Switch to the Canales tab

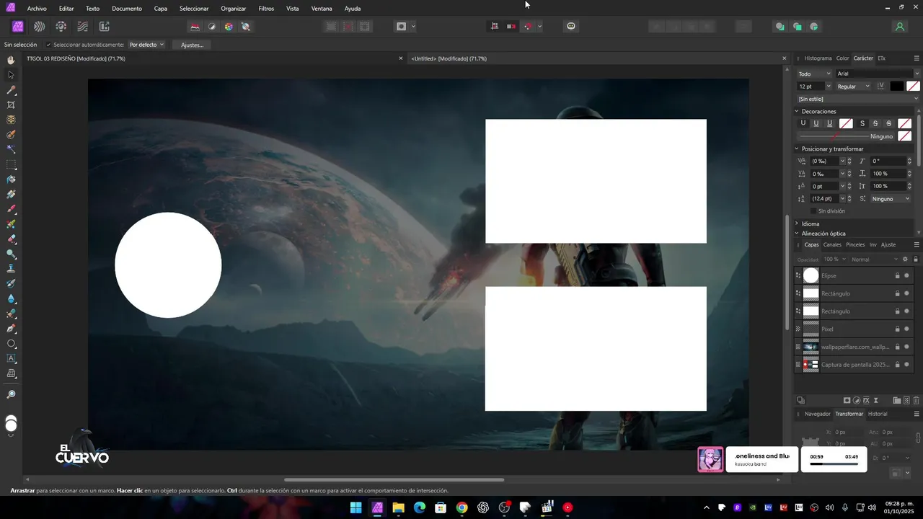pos(832,245)
